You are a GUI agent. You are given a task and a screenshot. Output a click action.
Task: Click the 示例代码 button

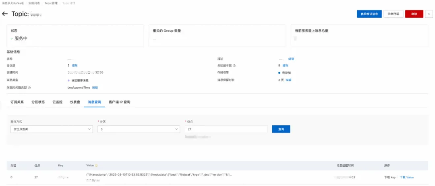(x=394, y=14)
